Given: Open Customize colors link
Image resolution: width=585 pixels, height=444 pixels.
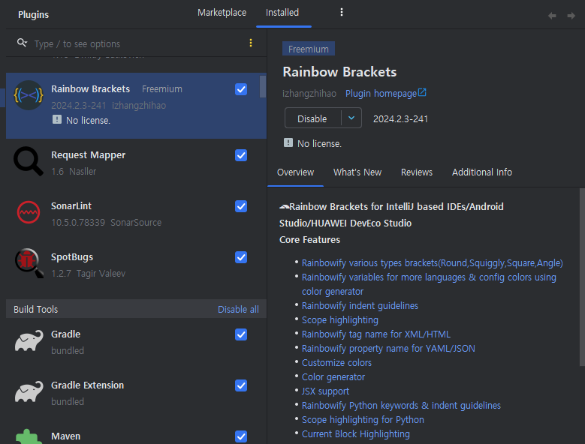Looking at the screenshot, I should point(336,363).
